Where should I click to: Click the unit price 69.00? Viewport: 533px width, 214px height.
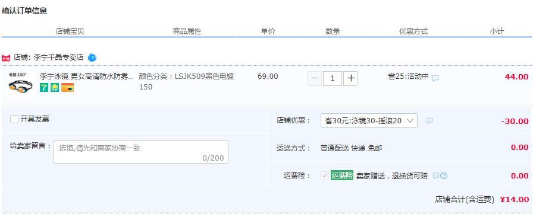[268, 76]
